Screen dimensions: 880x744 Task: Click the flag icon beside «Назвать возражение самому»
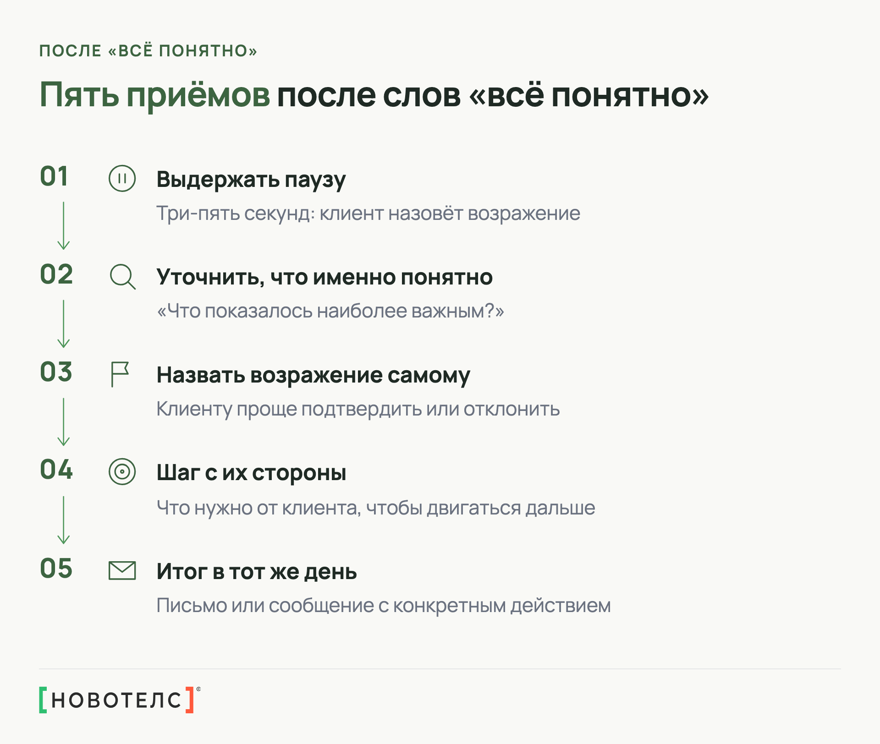click(120, 374)
